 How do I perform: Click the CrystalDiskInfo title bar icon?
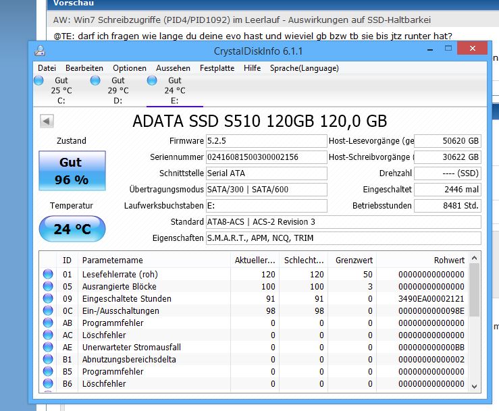40,51
